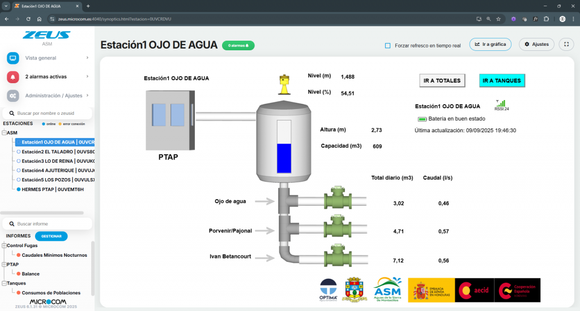Expand the 2 alarmas activas chevron

[x=87, y=76]
